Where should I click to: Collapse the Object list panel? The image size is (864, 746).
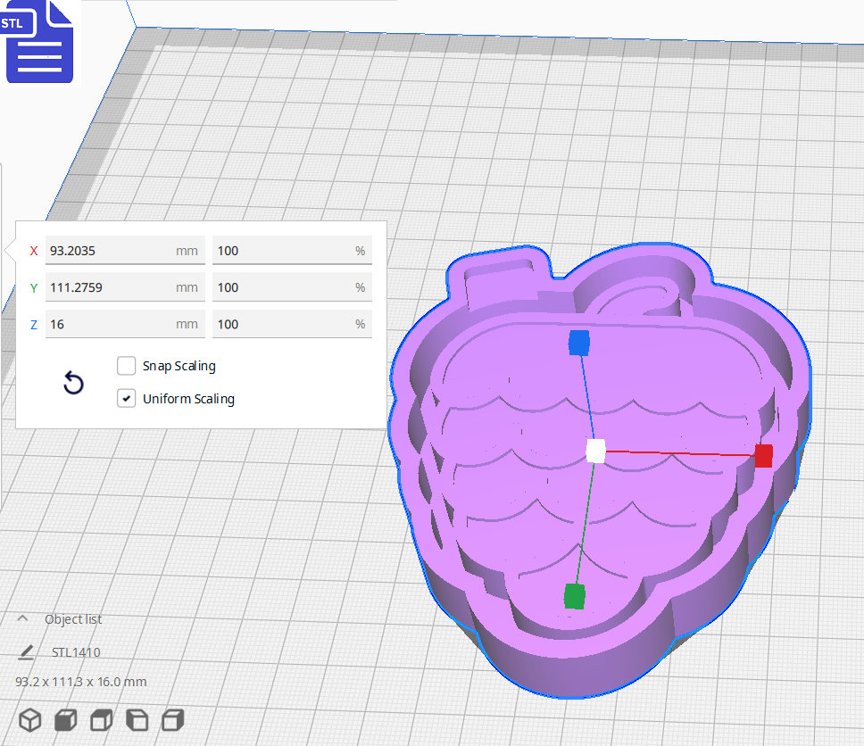(x=21, y=618)
